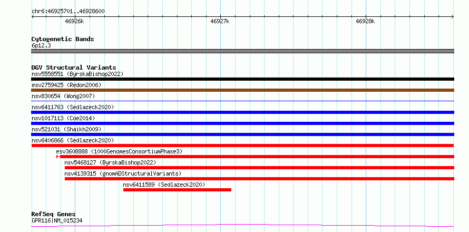Click the right arrowhead of the ruler

[453, 17]
